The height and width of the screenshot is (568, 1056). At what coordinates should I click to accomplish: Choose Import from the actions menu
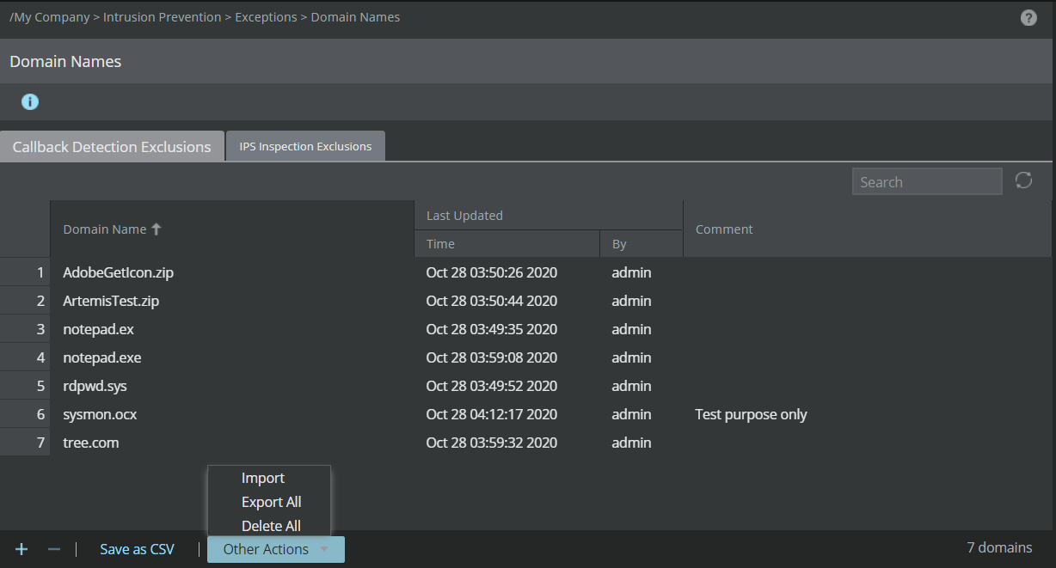click(263, 478)
